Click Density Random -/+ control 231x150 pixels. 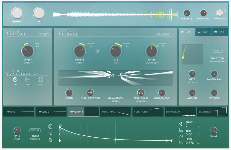coord(91,46)
